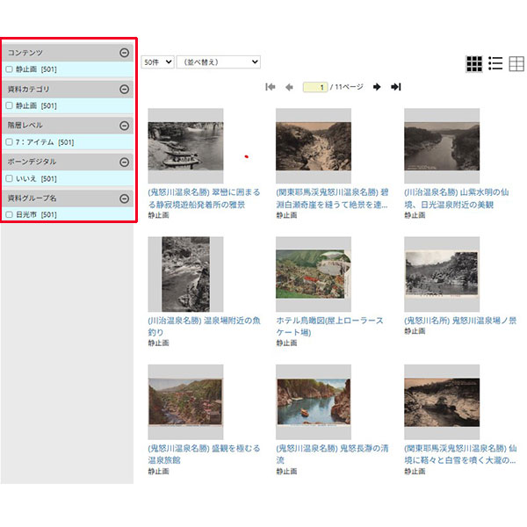Open the 50件 per-page dropdown

tap(157, 61)
